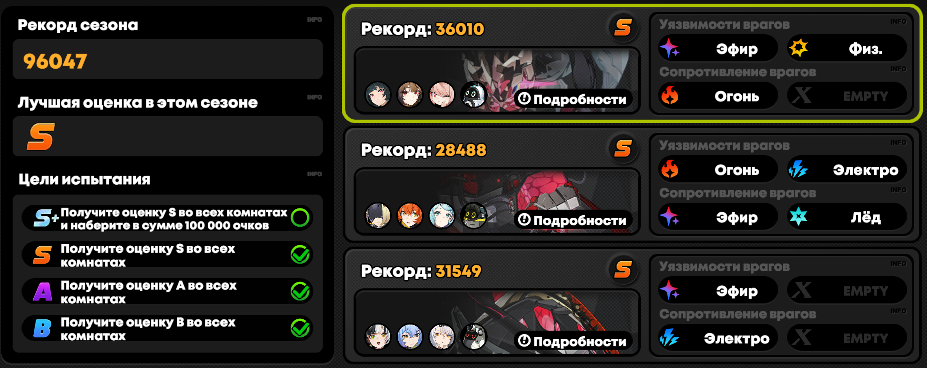Image resolution: width=927 pixels, height=368 pixels.
Task: Select the blue-haired character avatar in third team
Action: click(410, 336)
